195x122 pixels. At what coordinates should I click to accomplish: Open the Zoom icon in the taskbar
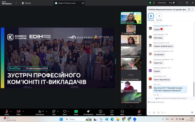[x=135, y=119]
